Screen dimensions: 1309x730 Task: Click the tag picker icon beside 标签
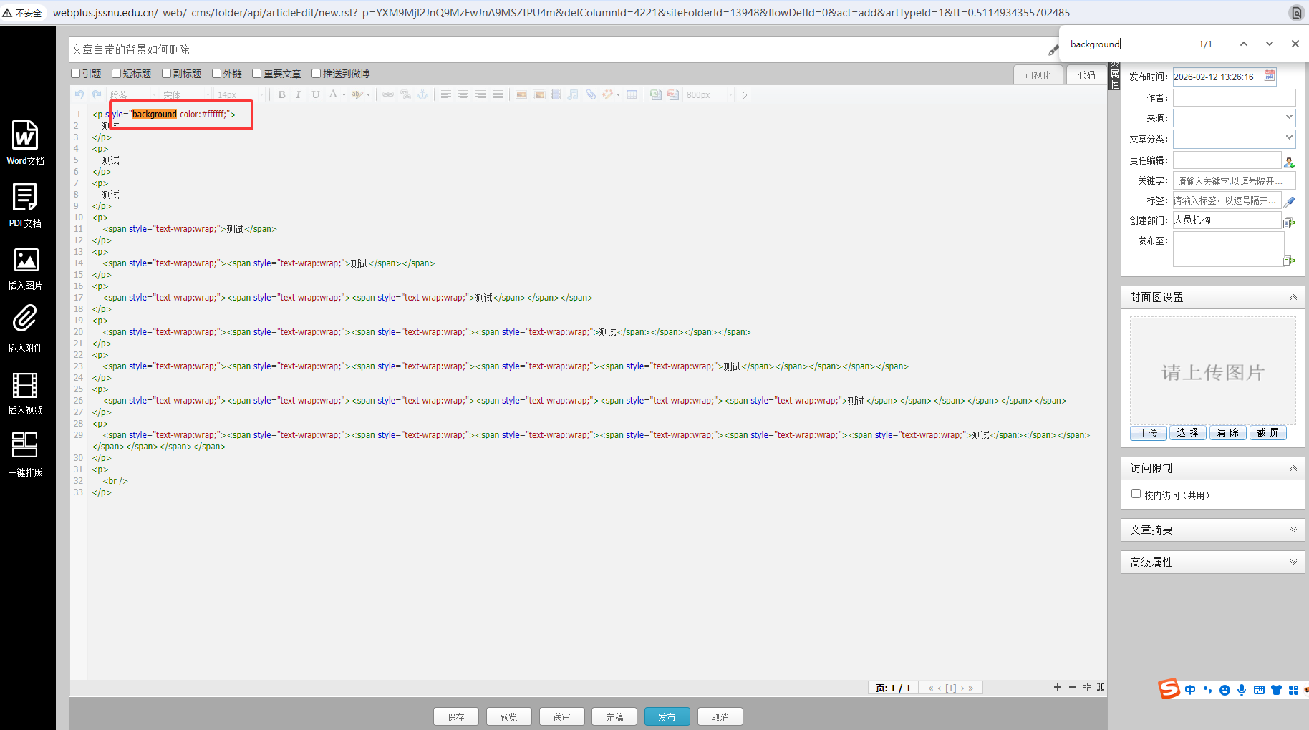coord(1289,202)
